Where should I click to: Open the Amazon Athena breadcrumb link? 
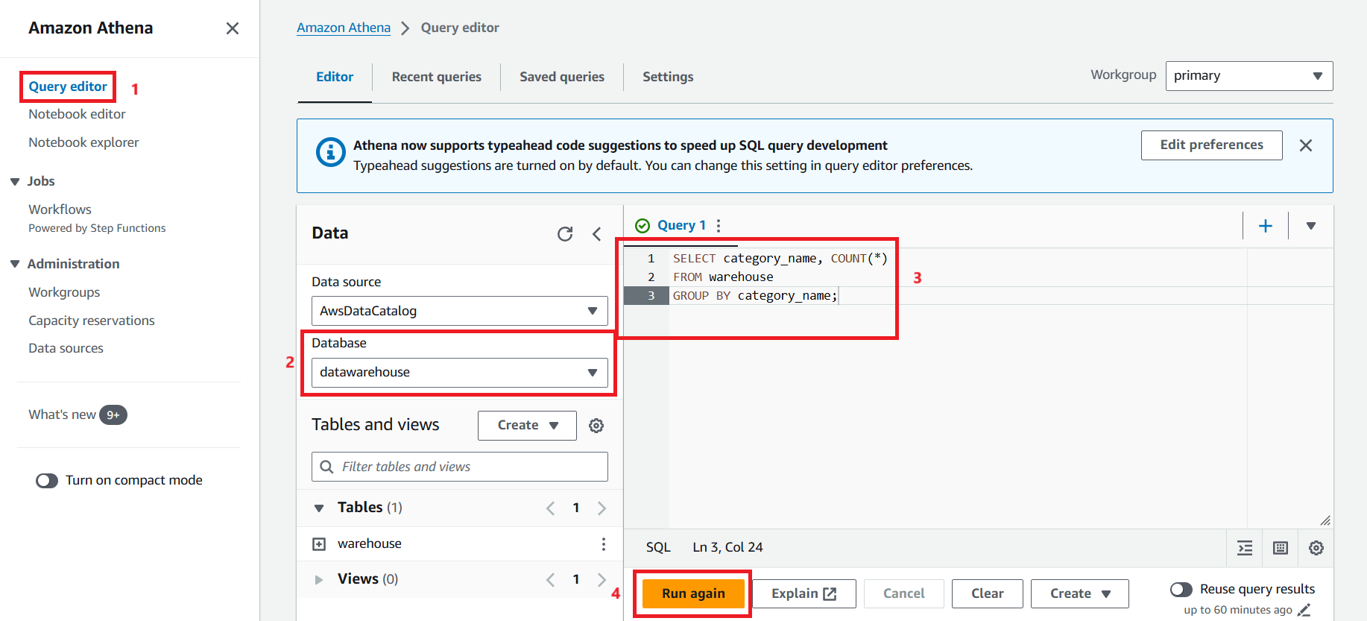click(x=344, y=28)
